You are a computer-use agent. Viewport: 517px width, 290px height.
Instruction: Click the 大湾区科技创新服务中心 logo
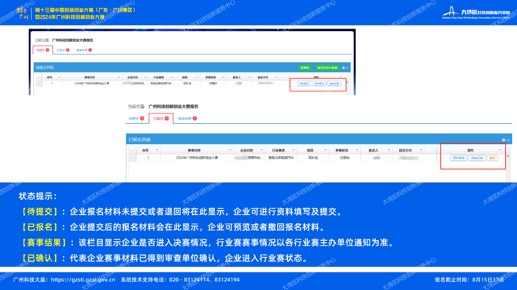[x=476, y=13]
